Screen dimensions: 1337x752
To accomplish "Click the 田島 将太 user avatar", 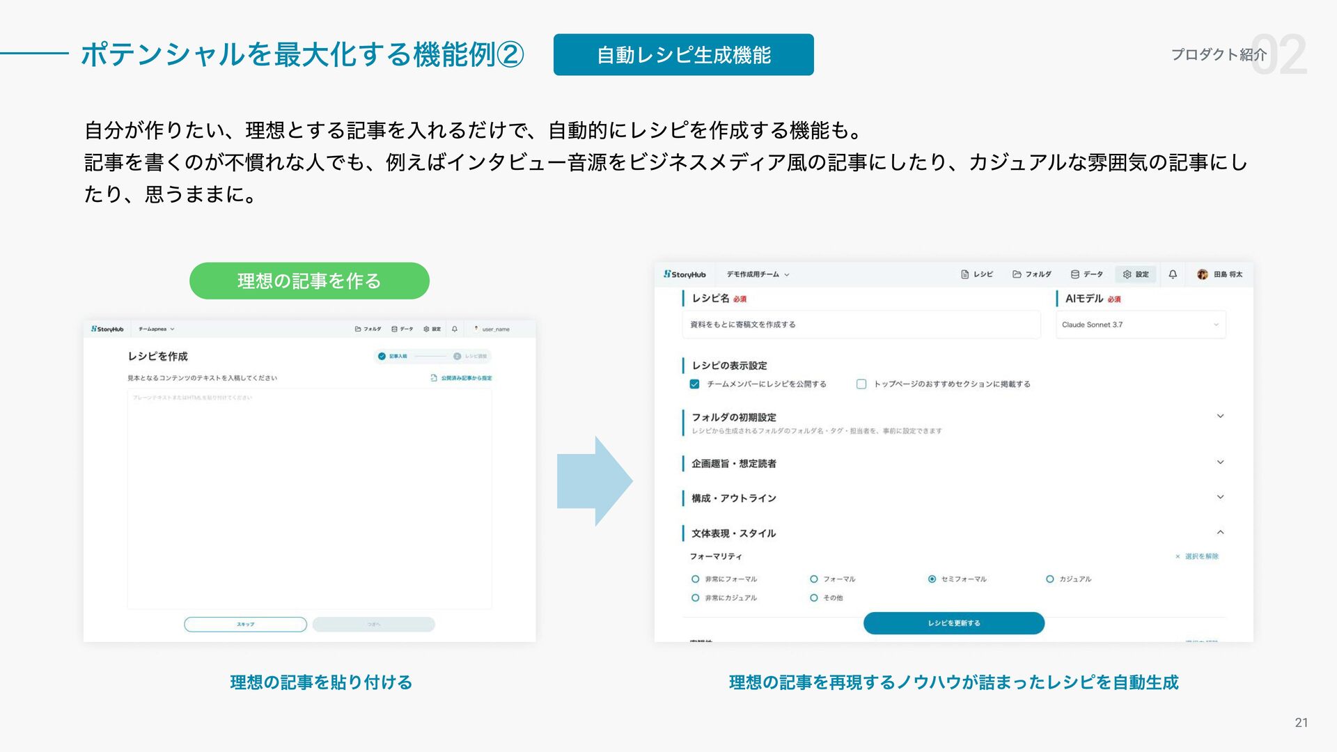I will [x=1203, y=274].
